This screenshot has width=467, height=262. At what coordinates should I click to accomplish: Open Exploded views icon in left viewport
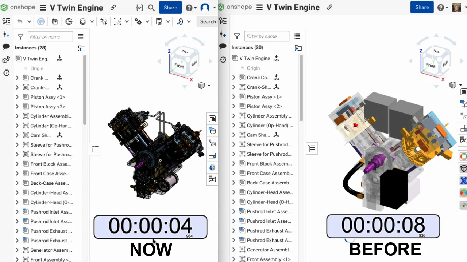[x=212, y=143]
